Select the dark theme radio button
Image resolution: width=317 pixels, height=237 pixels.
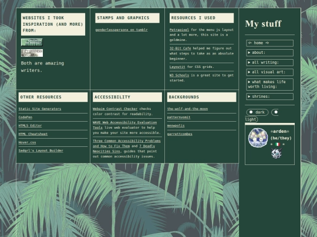pos(251,112)
